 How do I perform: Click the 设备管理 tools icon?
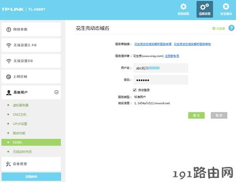click(8, 164)
